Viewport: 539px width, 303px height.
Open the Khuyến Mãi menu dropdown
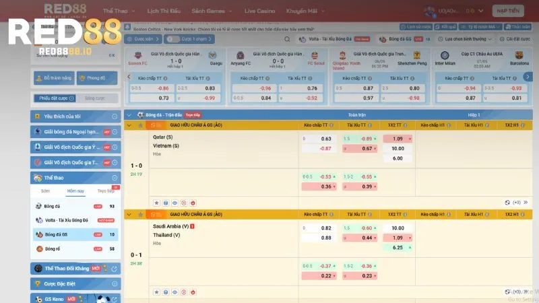coord(305,11)
